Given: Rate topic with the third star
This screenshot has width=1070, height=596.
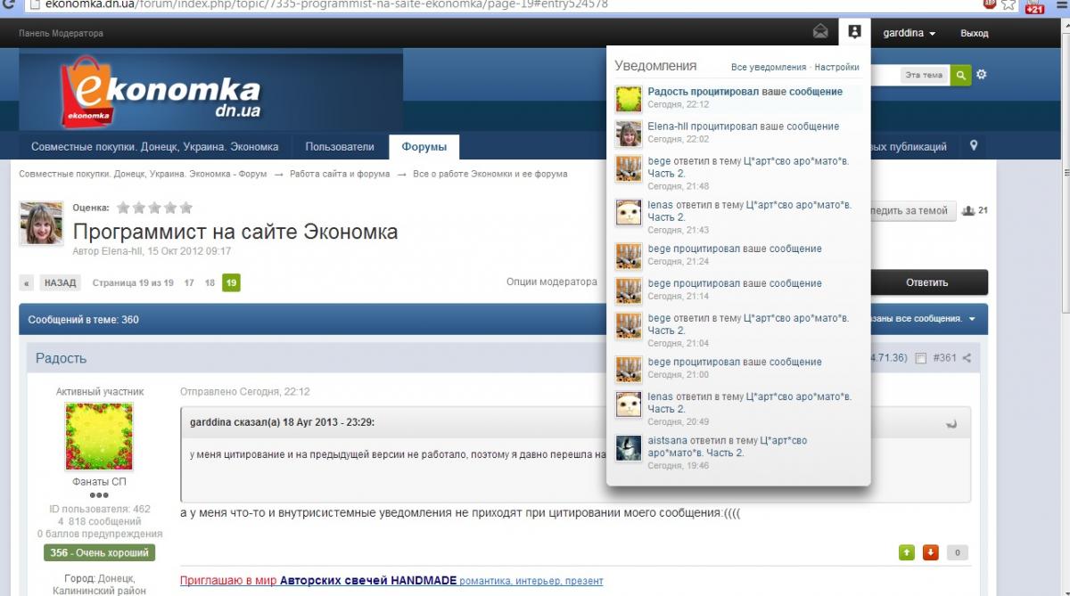Looking at the screenshot, I should coord(155,208).
